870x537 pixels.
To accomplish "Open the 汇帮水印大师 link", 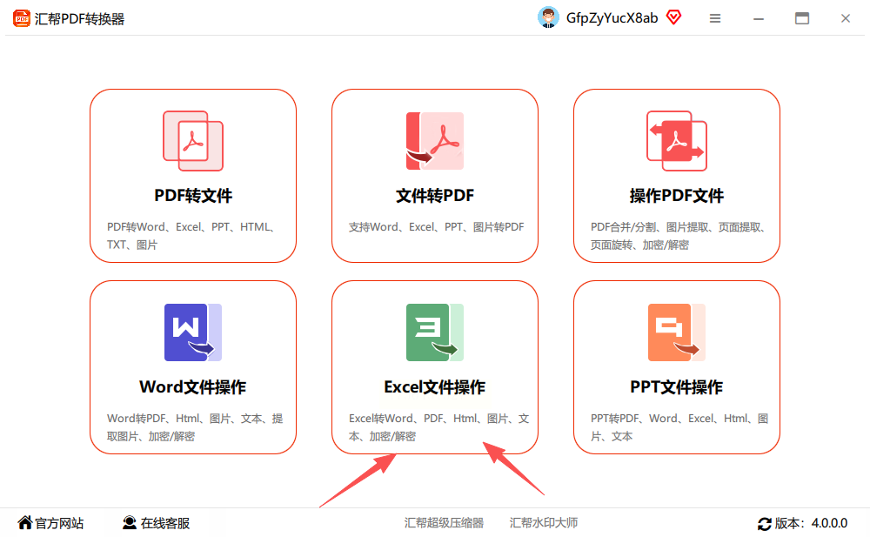I will click(x=544, y=522).
